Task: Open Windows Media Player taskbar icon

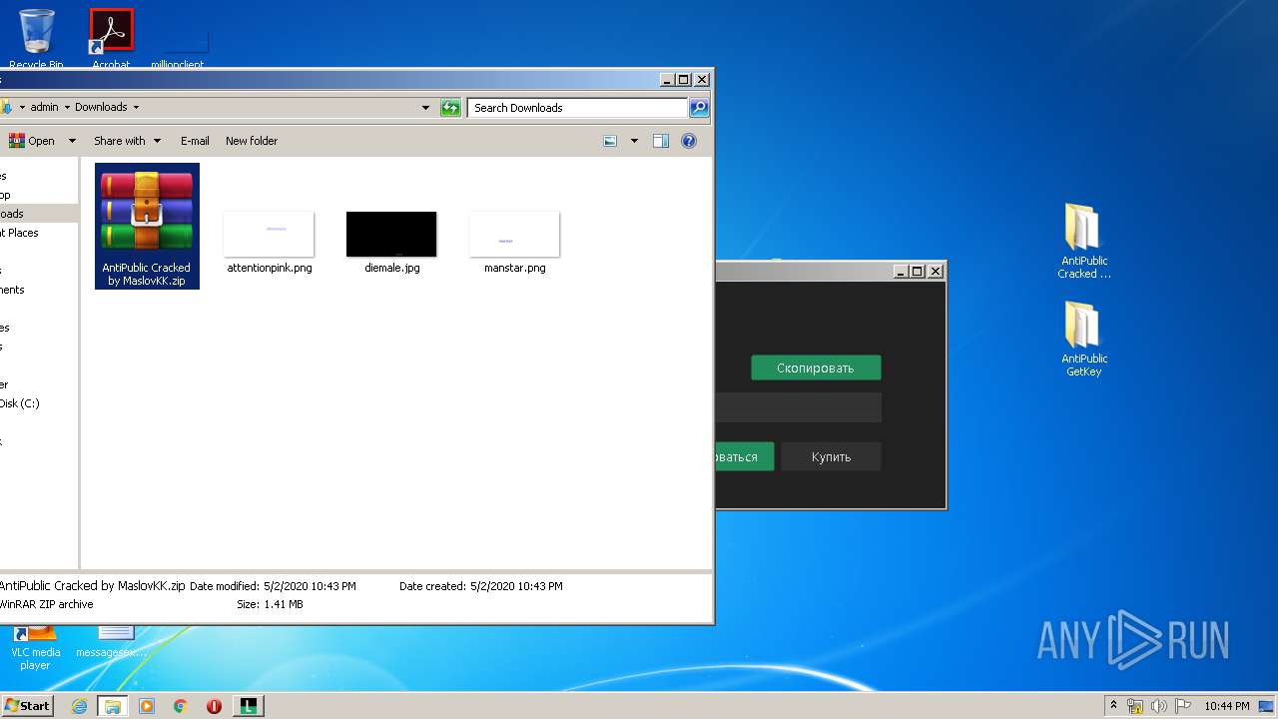Action: click(x=147, y=706)
